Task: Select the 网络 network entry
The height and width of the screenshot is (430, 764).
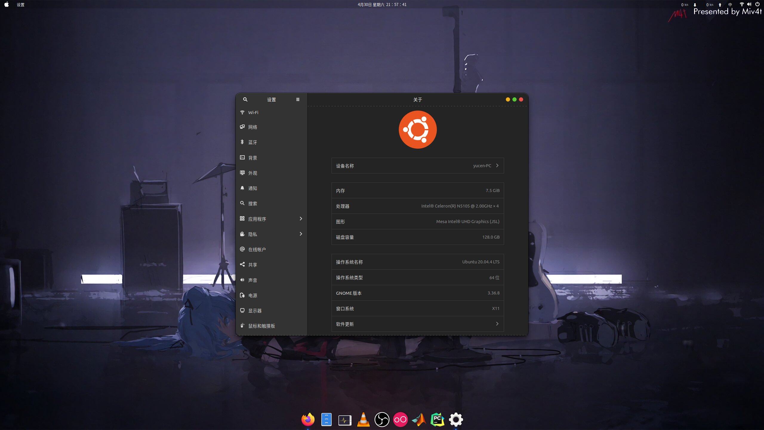Action: [272, 127]
